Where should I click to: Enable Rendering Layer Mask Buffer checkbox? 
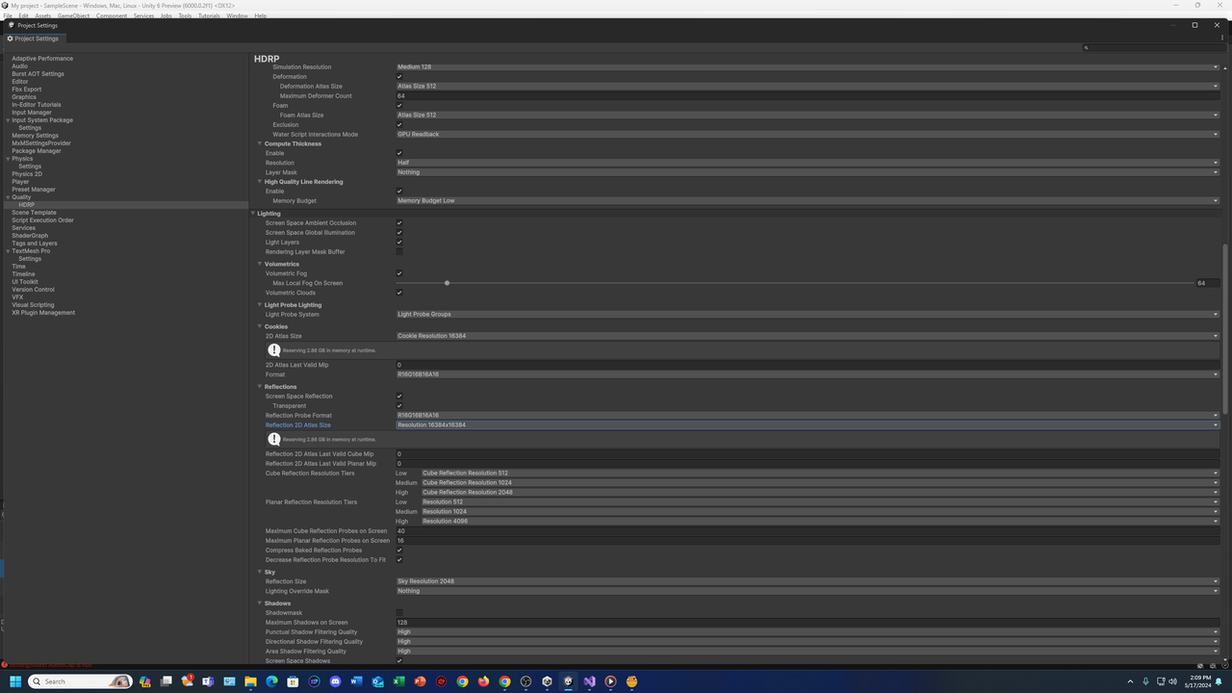pos(399,252)
